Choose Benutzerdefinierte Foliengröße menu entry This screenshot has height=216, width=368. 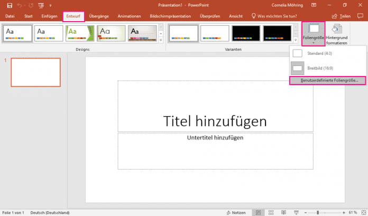[329, 81]
